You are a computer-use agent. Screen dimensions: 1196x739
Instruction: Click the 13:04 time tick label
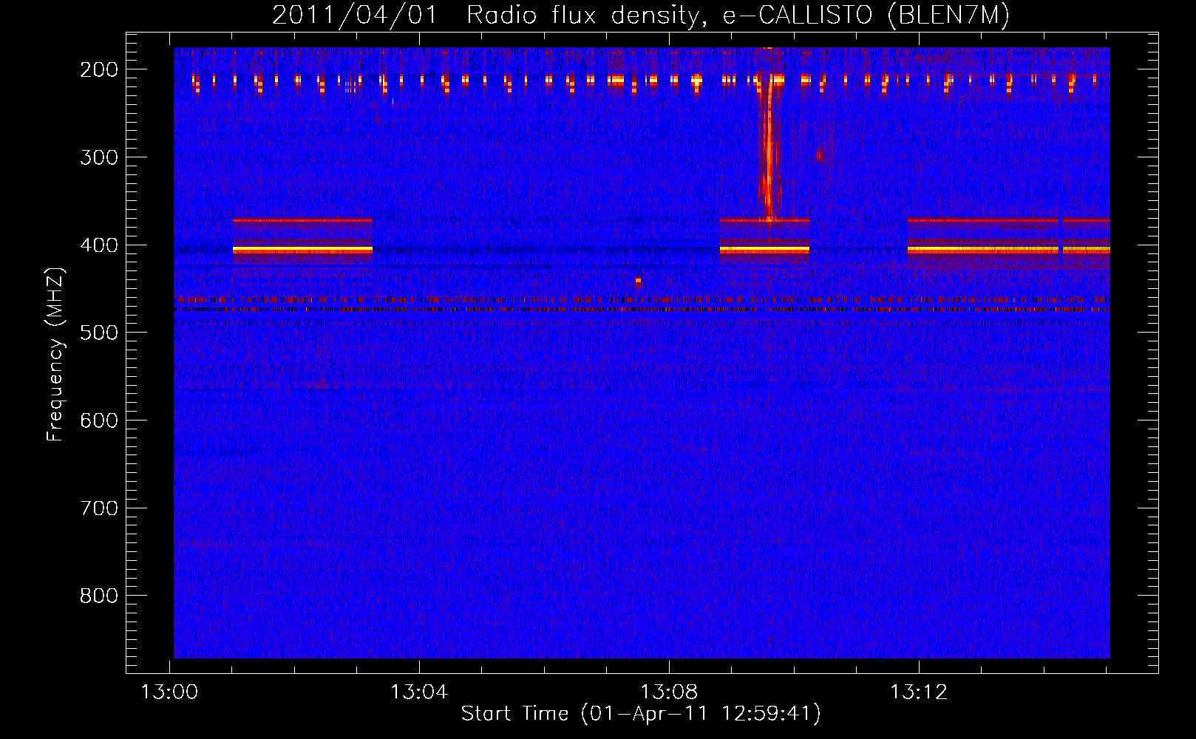tap(419, 692)
